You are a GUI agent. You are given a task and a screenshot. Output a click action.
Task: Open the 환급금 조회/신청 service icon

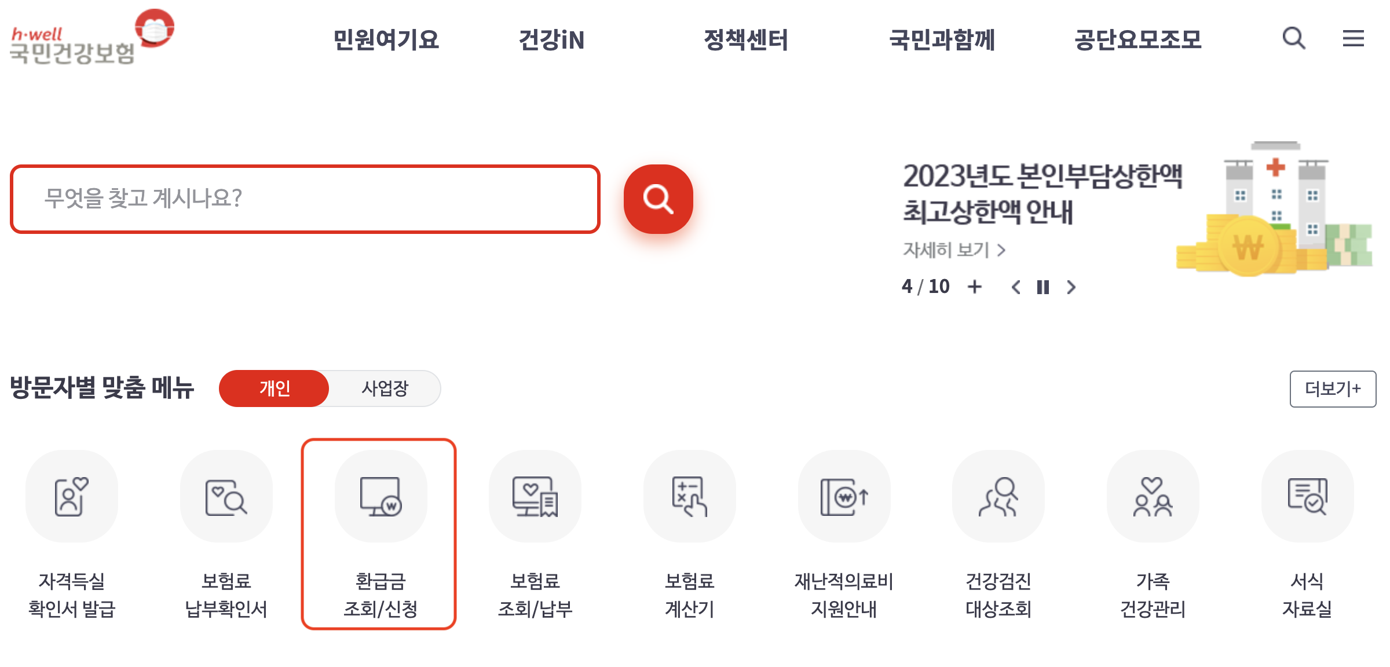pos(379,497)
